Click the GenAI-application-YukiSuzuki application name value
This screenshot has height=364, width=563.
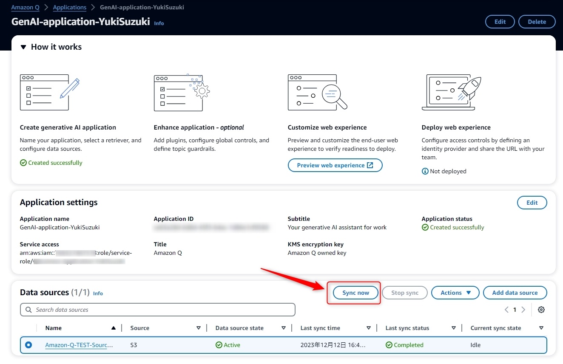pyautogui.click(x=60, y=227)
